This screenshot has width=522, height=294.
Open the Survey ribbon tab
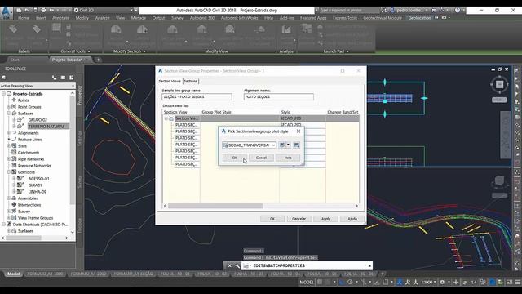(177, 18)
